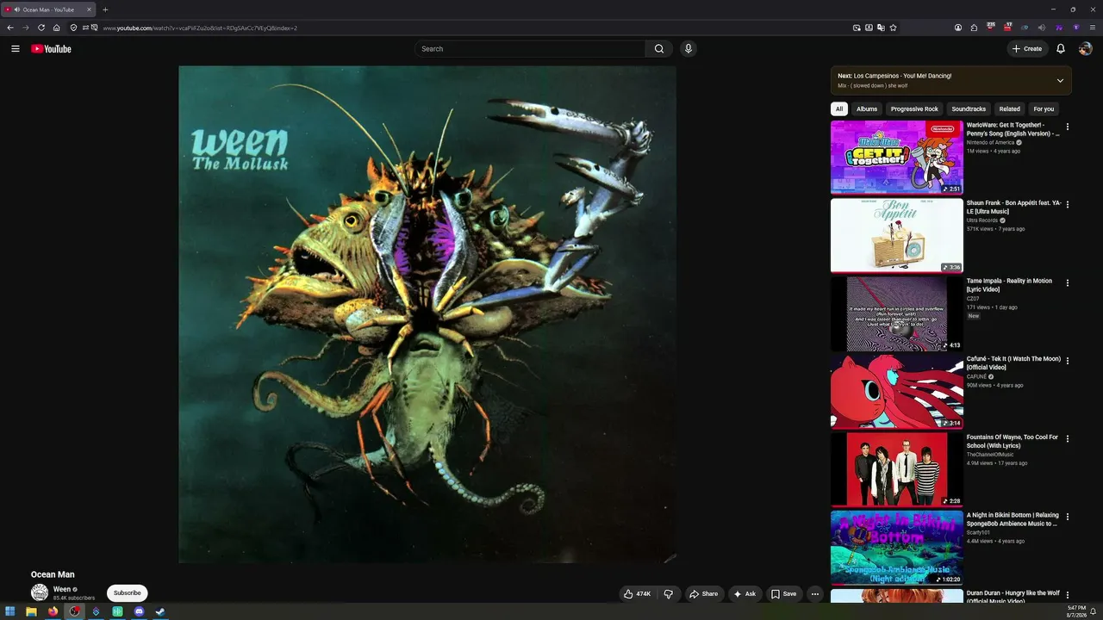Filter suggestions by Progressive Rock
Viewport: 1103px width, 620px height.
pyautogui.click(x=914, y=109)
